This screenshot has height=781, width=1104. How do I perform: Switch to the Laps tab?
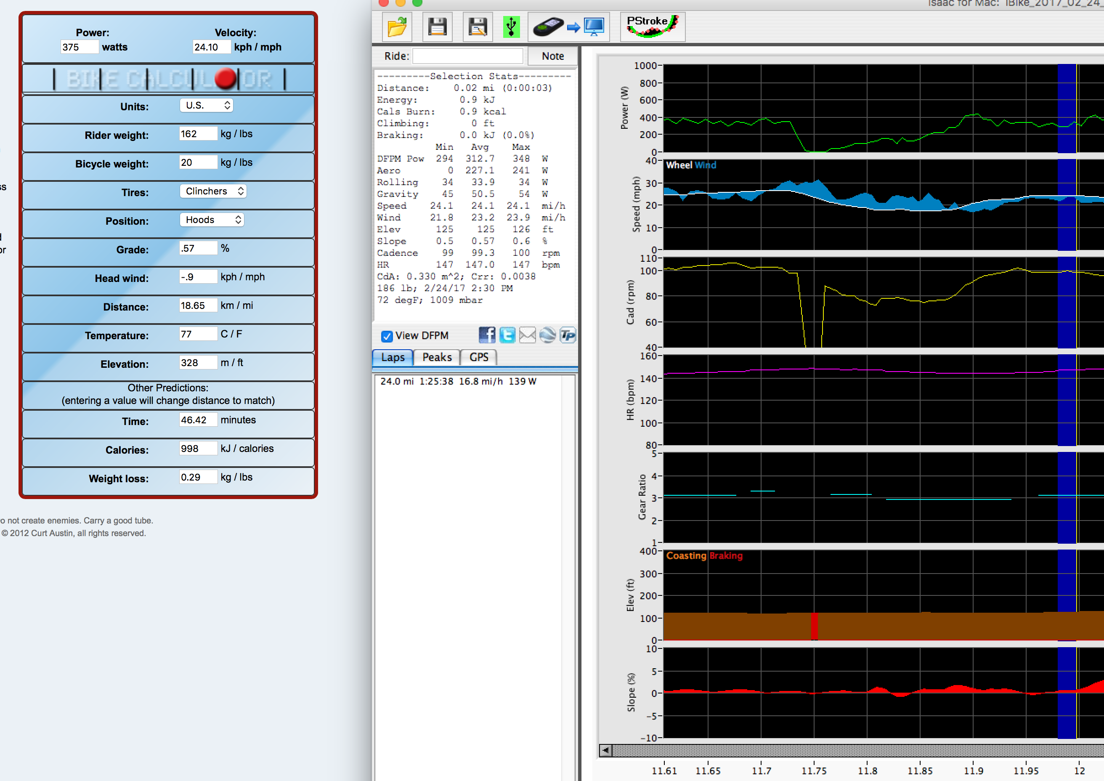[x=393, y=357]
